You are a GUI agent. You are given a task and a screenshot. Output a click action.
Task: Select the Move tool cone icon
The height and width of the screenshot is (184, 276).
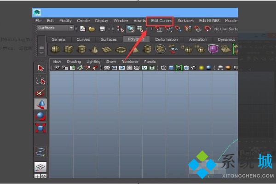click(40, 104)
